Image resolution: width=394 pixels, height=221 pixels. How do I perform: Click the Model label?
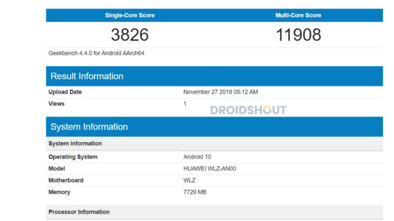[56, 169]
